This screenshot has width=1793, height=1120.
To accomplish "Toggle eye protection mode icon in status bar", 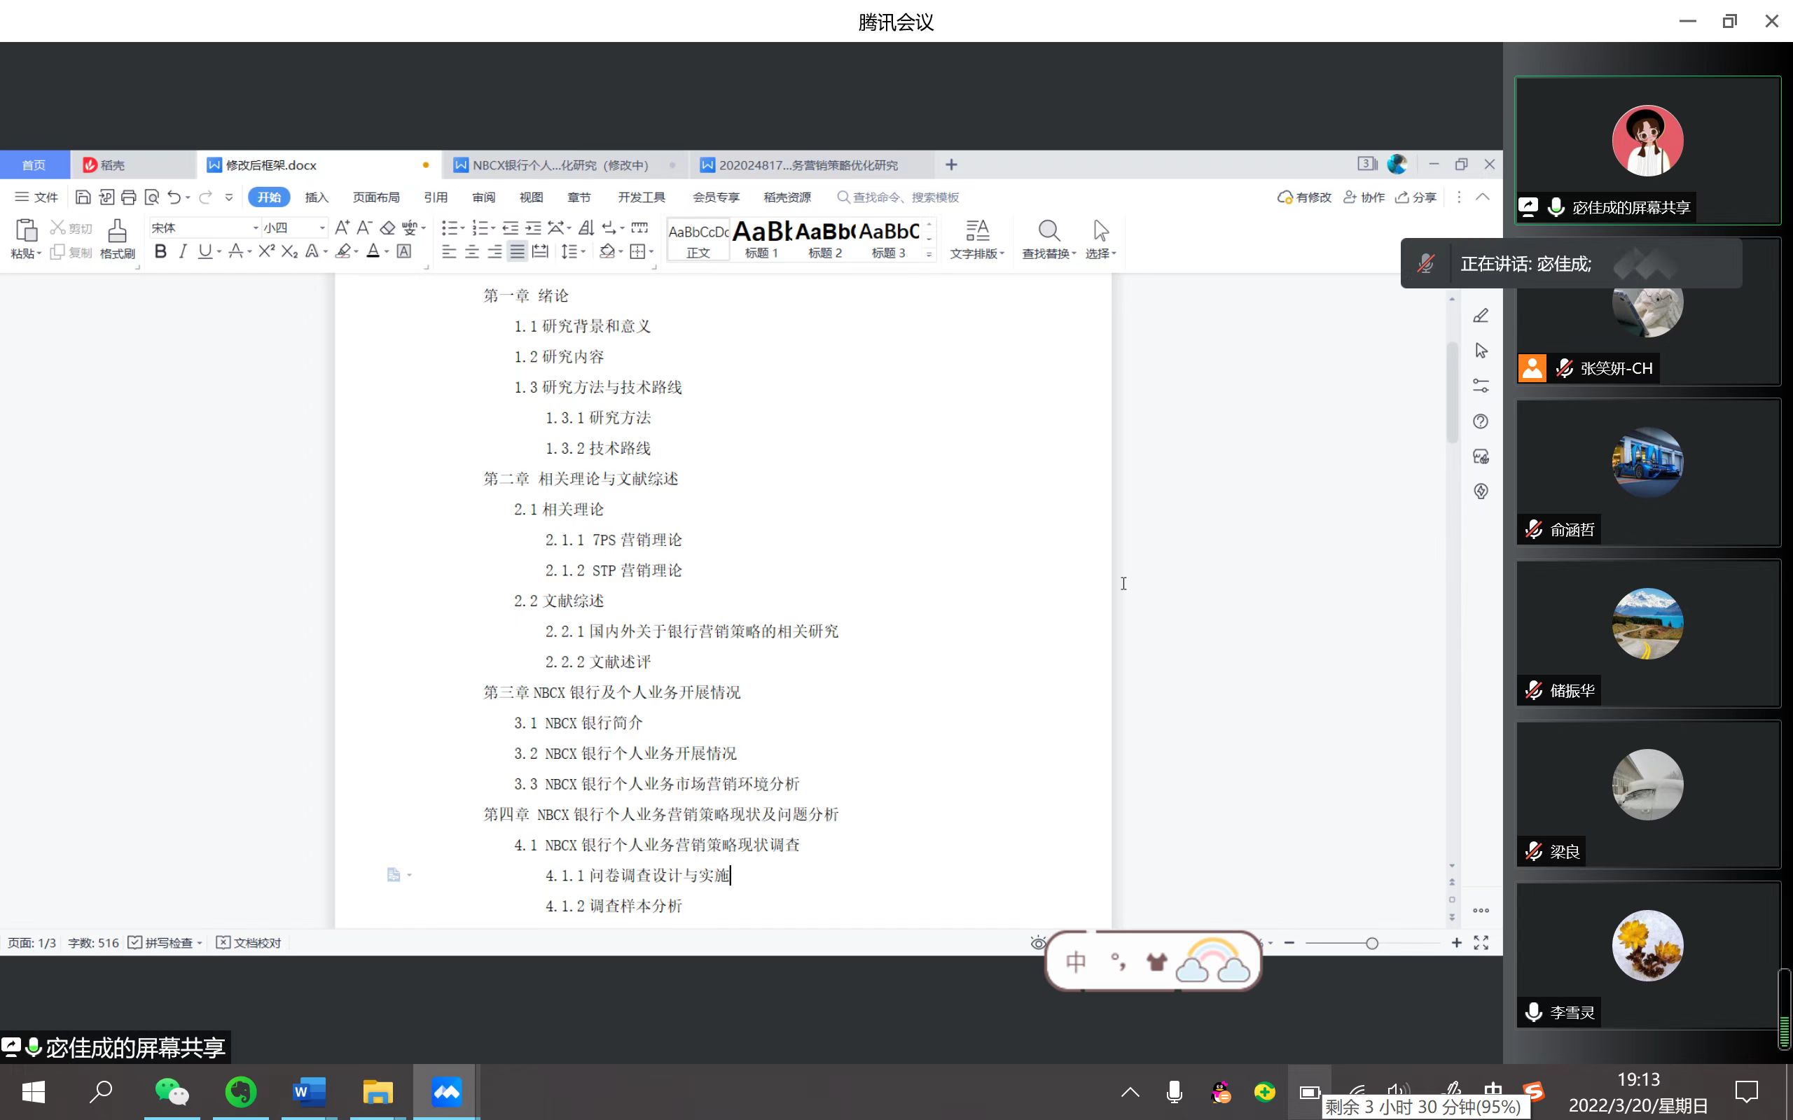I will coord(1037,943).
